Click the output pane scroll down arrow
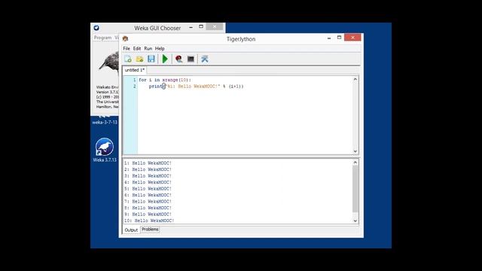The width and height of the screenshot is (482, 271). click(355, 221)
